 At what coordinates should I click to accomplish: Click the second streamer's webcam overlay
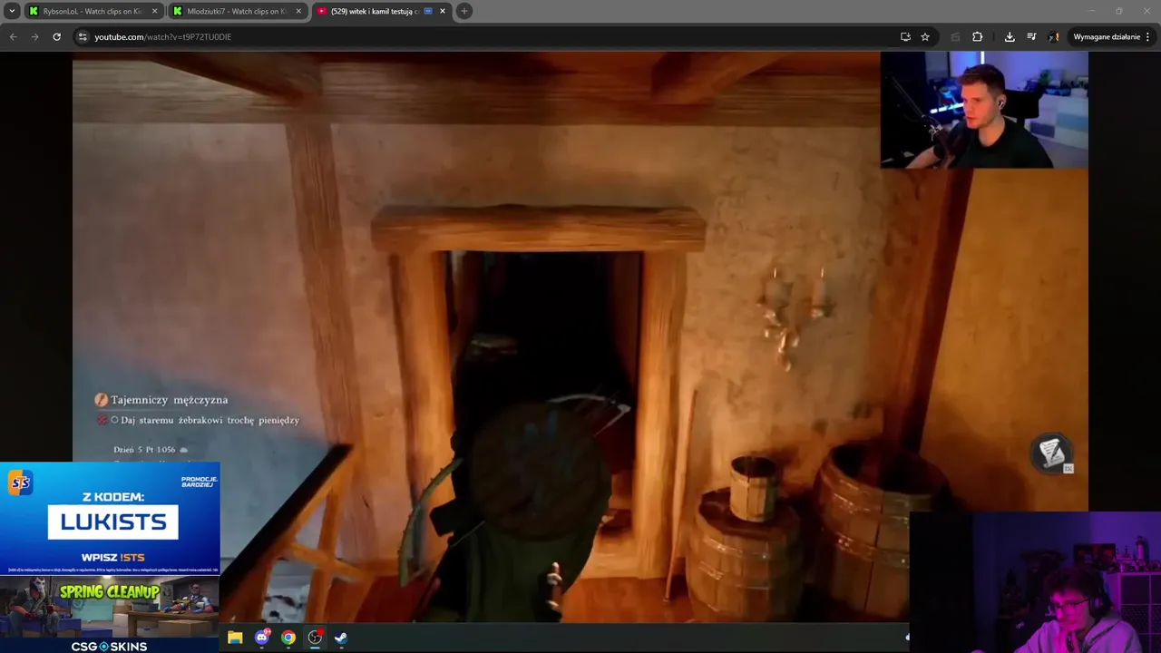[1035, 582]
